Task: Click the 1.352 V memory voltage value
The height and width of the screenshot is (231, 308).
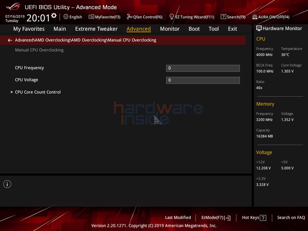Action: (x=287, y=120)
